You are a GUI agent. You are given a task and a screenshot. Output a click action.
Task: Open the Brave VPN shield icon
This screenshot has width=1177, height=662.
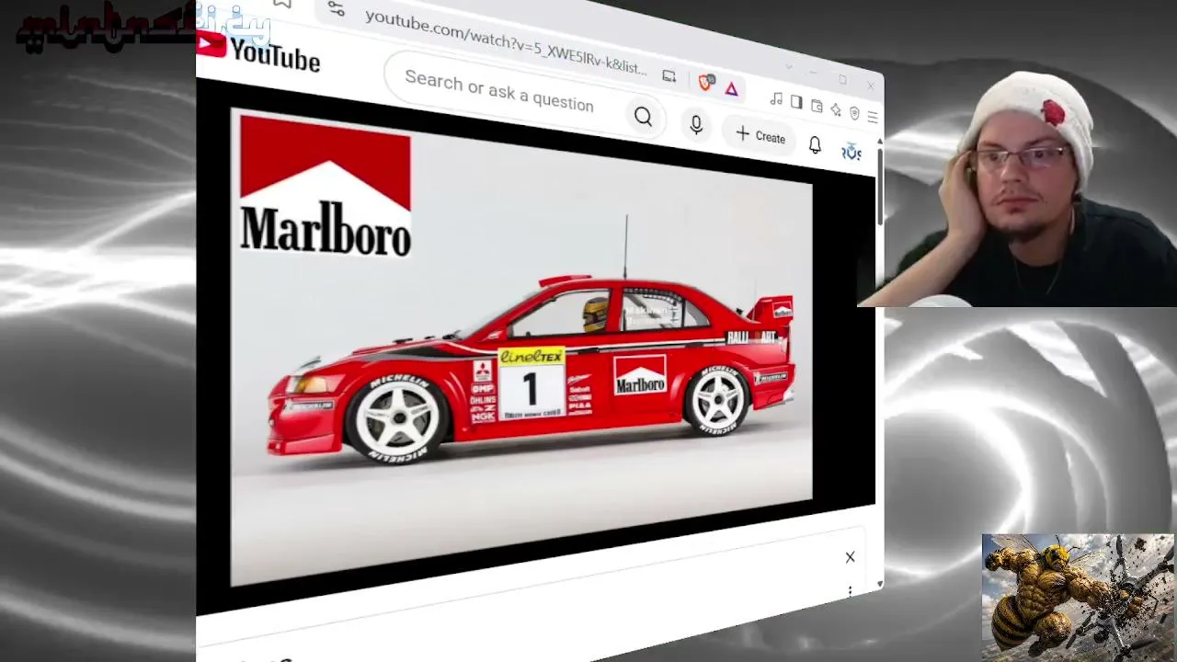pos(854,114)
